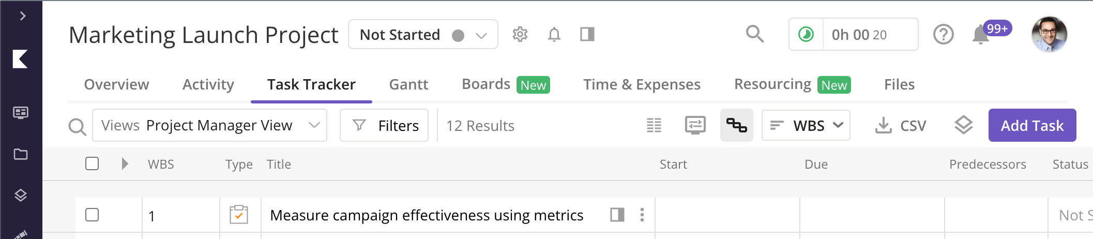Open the WBS sort dropdown
The height and width of the screenshot is (239, 1093).
tap(806, 125)
